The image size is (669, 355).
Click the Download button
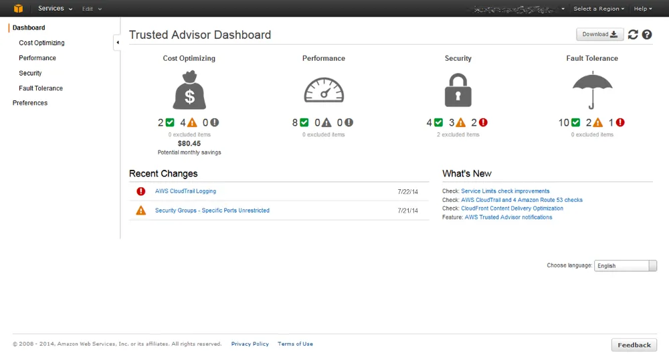(600, 34)
